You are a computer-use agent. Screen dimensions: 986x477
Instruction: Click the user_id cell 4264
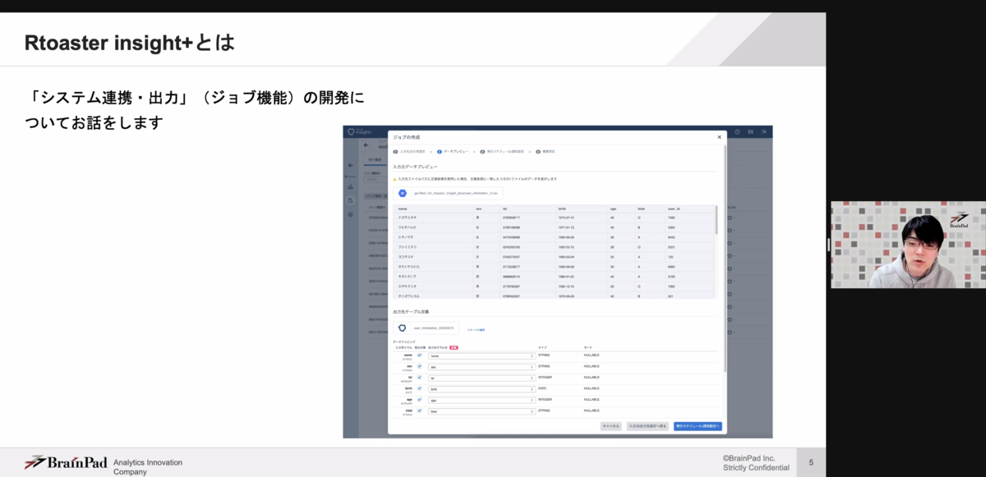click(x=671, y=227)
